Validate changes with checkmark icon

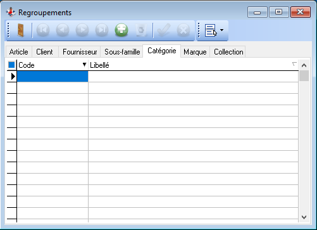click(163, 30)
